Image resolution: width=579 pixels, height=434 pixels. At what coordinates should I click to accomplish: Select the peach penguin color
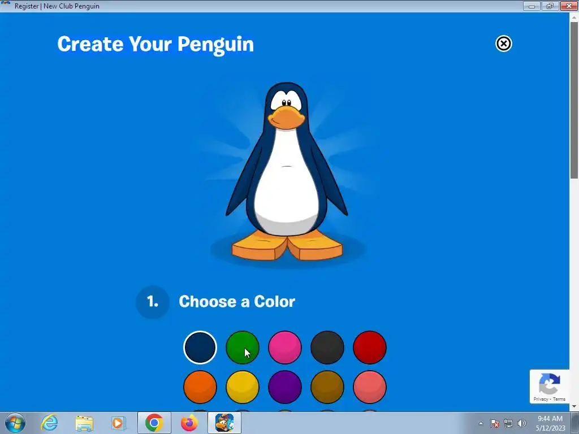click(x=370, y=387)
